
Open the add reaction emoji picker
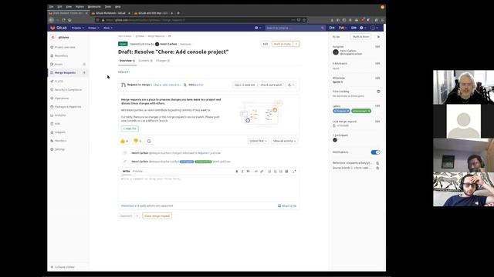[149, 141]
